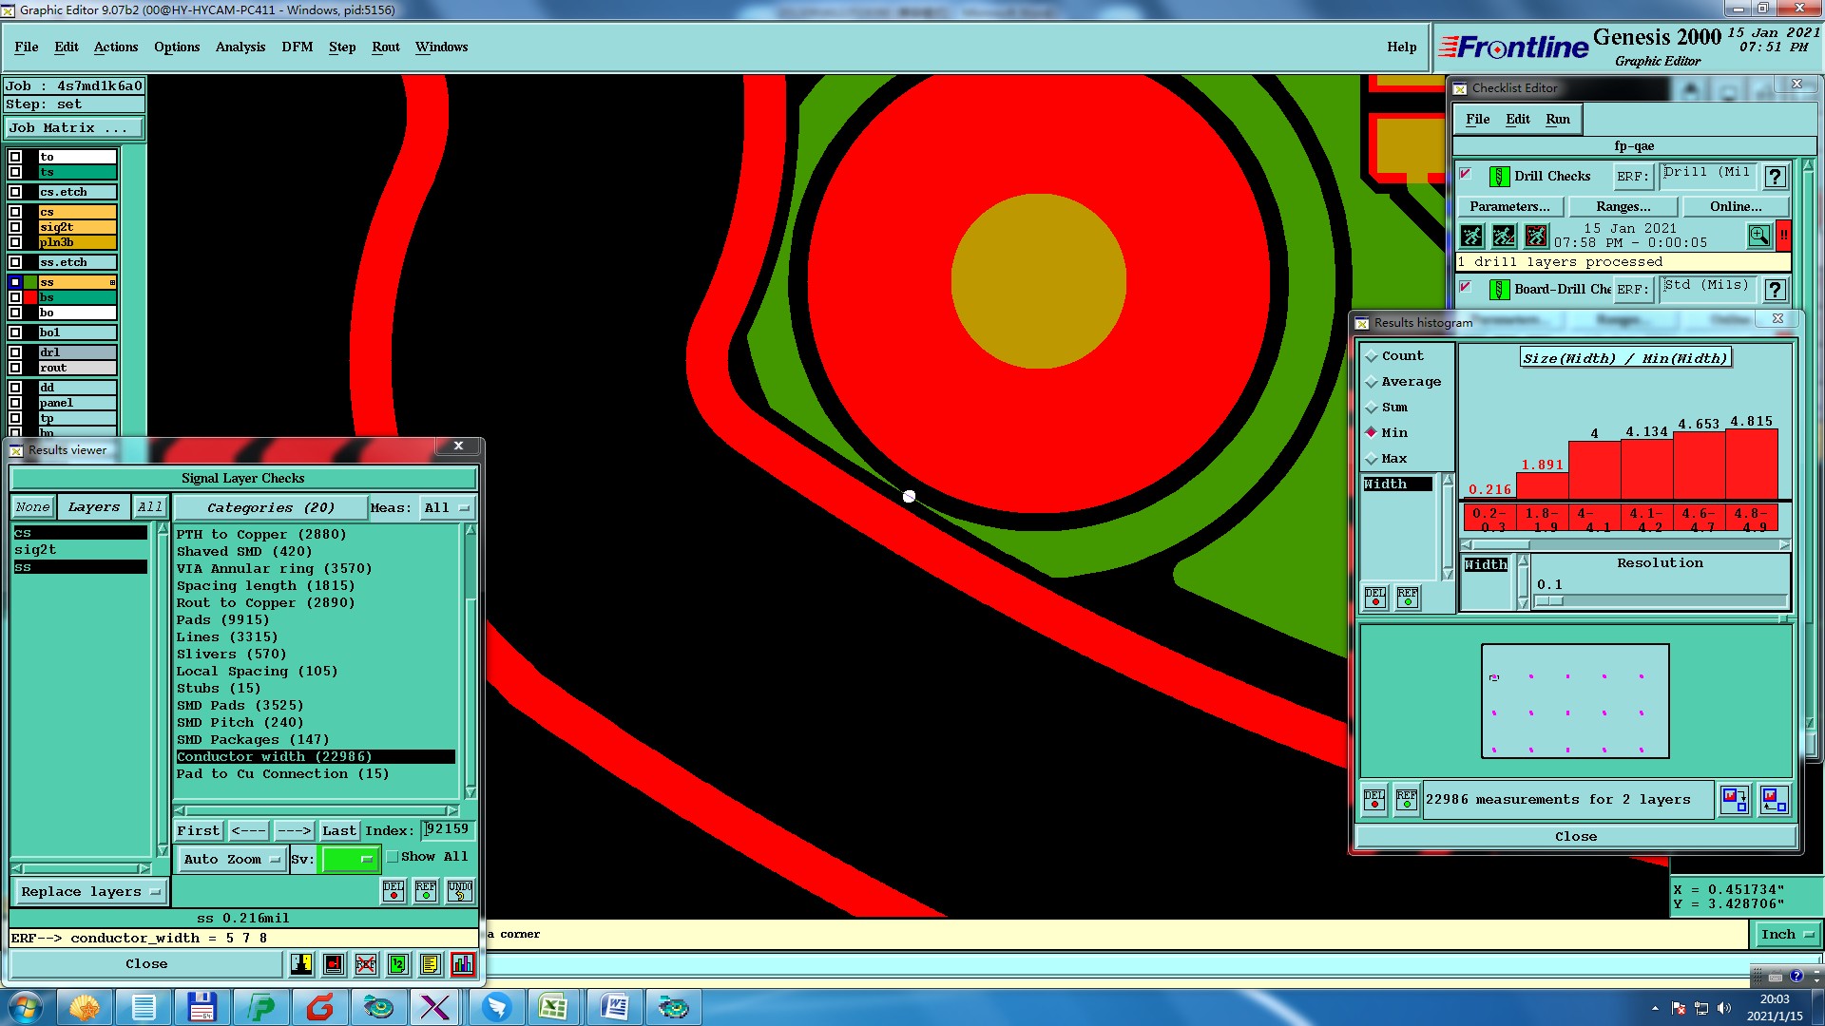1825x1026 pixels.
Task: Expand the Meas: All dropdown
Action: point(447,508)
